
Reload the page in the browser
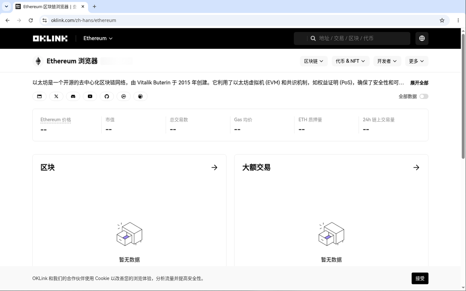(31, 20)
